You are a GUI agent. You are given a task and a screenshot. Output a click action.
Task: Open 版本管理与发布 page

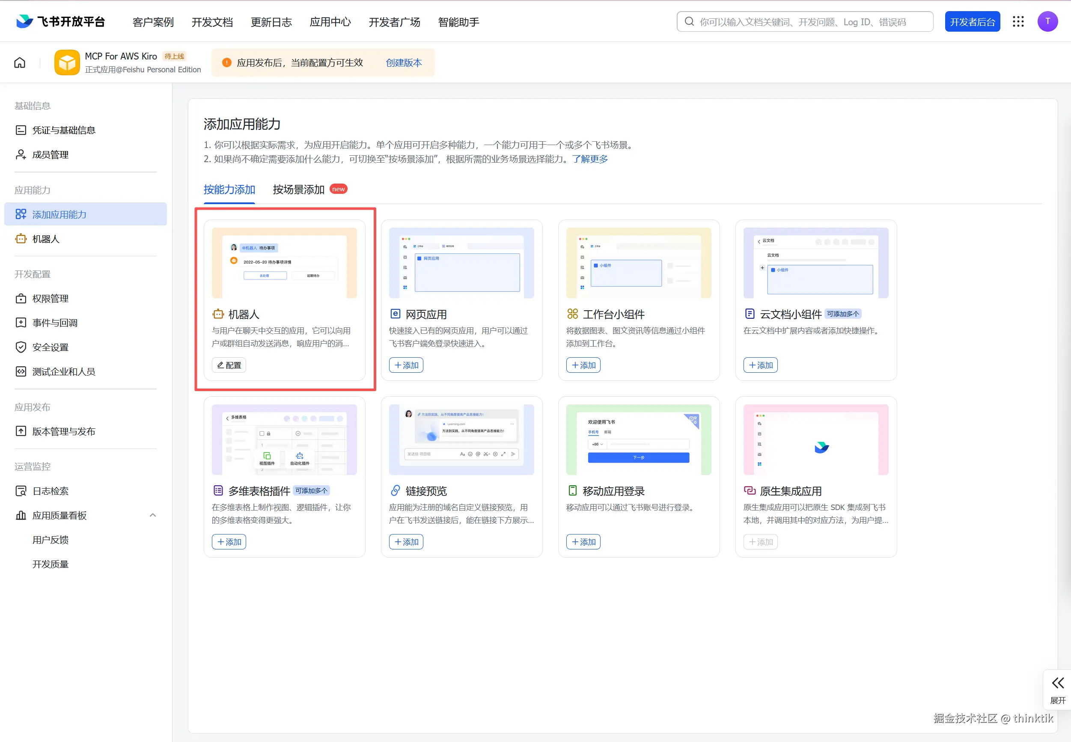click(63, 431)
